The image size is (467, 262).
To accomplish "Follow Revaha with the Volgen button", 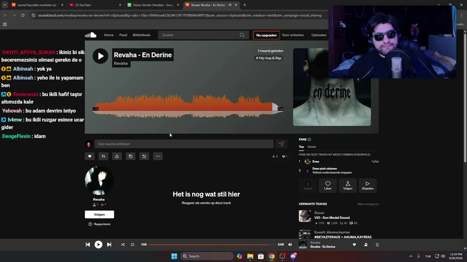I will 99,214.
